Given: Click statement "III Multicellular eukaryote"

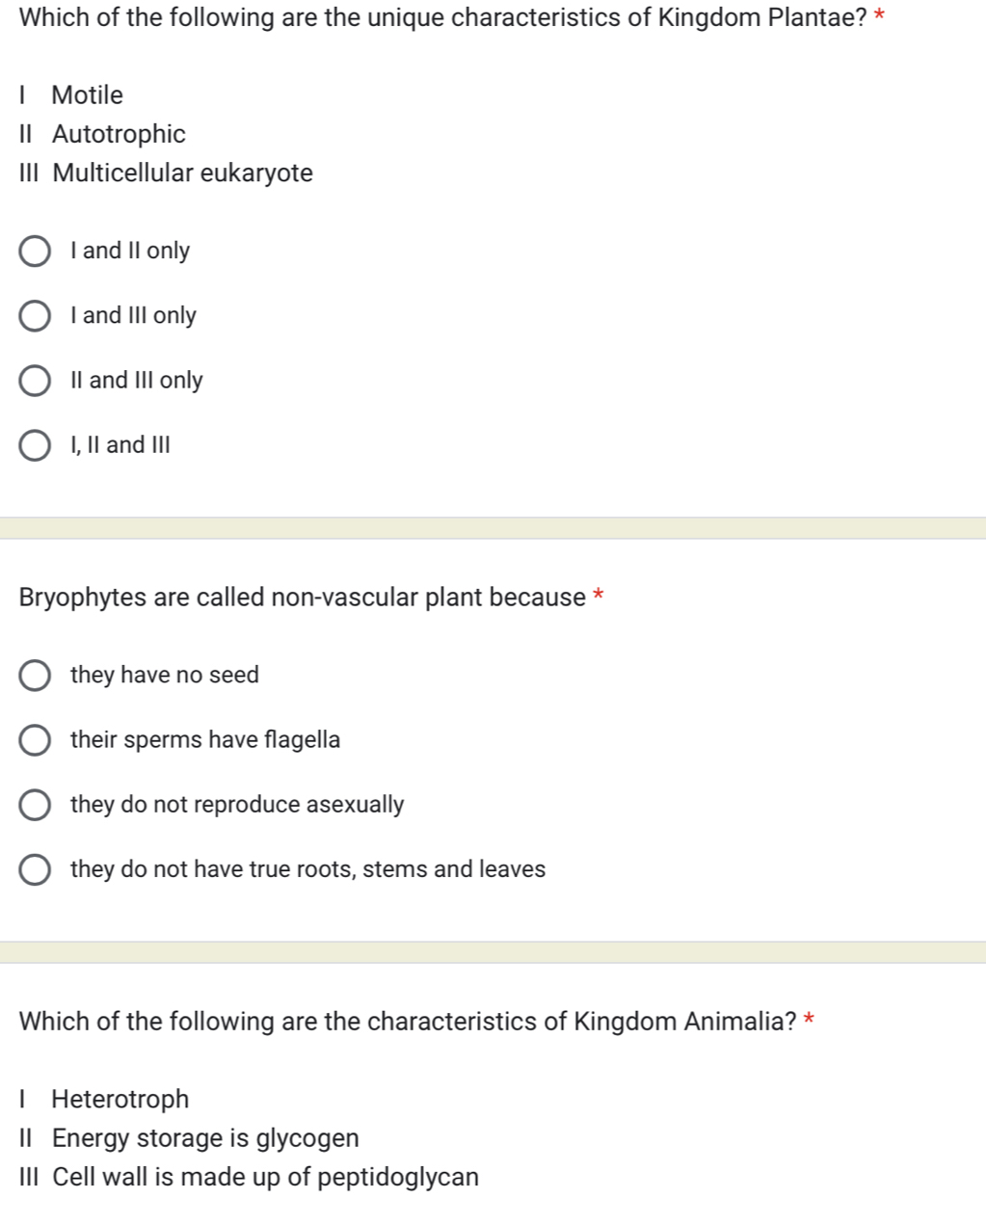Looking at the screenshot, I should click(165, 173).
